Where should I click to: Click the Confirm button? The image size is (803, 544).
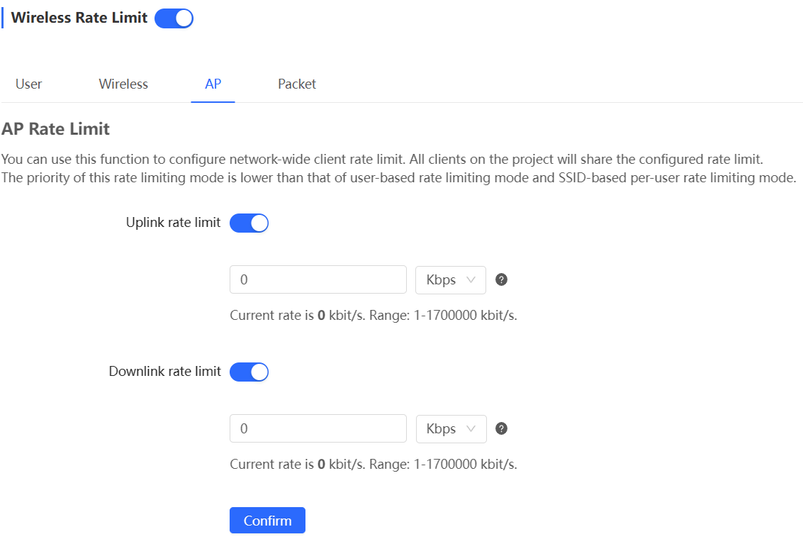pyautogui.click(x=267, y=520)
